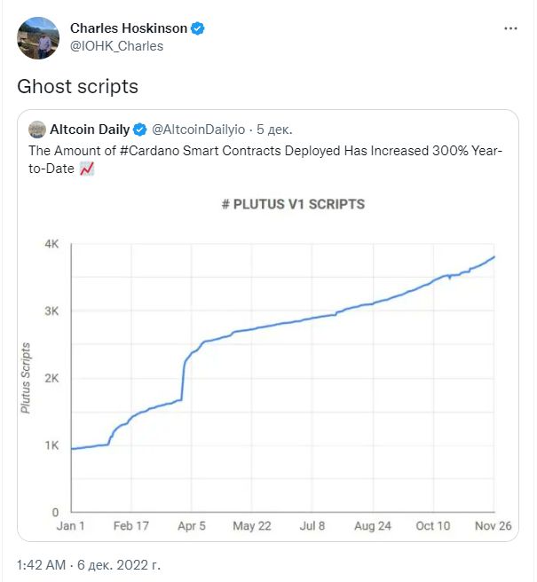
Task: Click the tweet timestamp 1:42 AM
Action: tap(41, 565)
